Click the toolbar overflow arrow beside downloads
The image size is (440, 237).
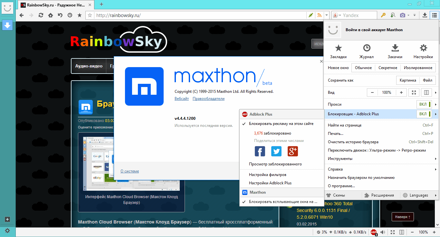point(415,15)
